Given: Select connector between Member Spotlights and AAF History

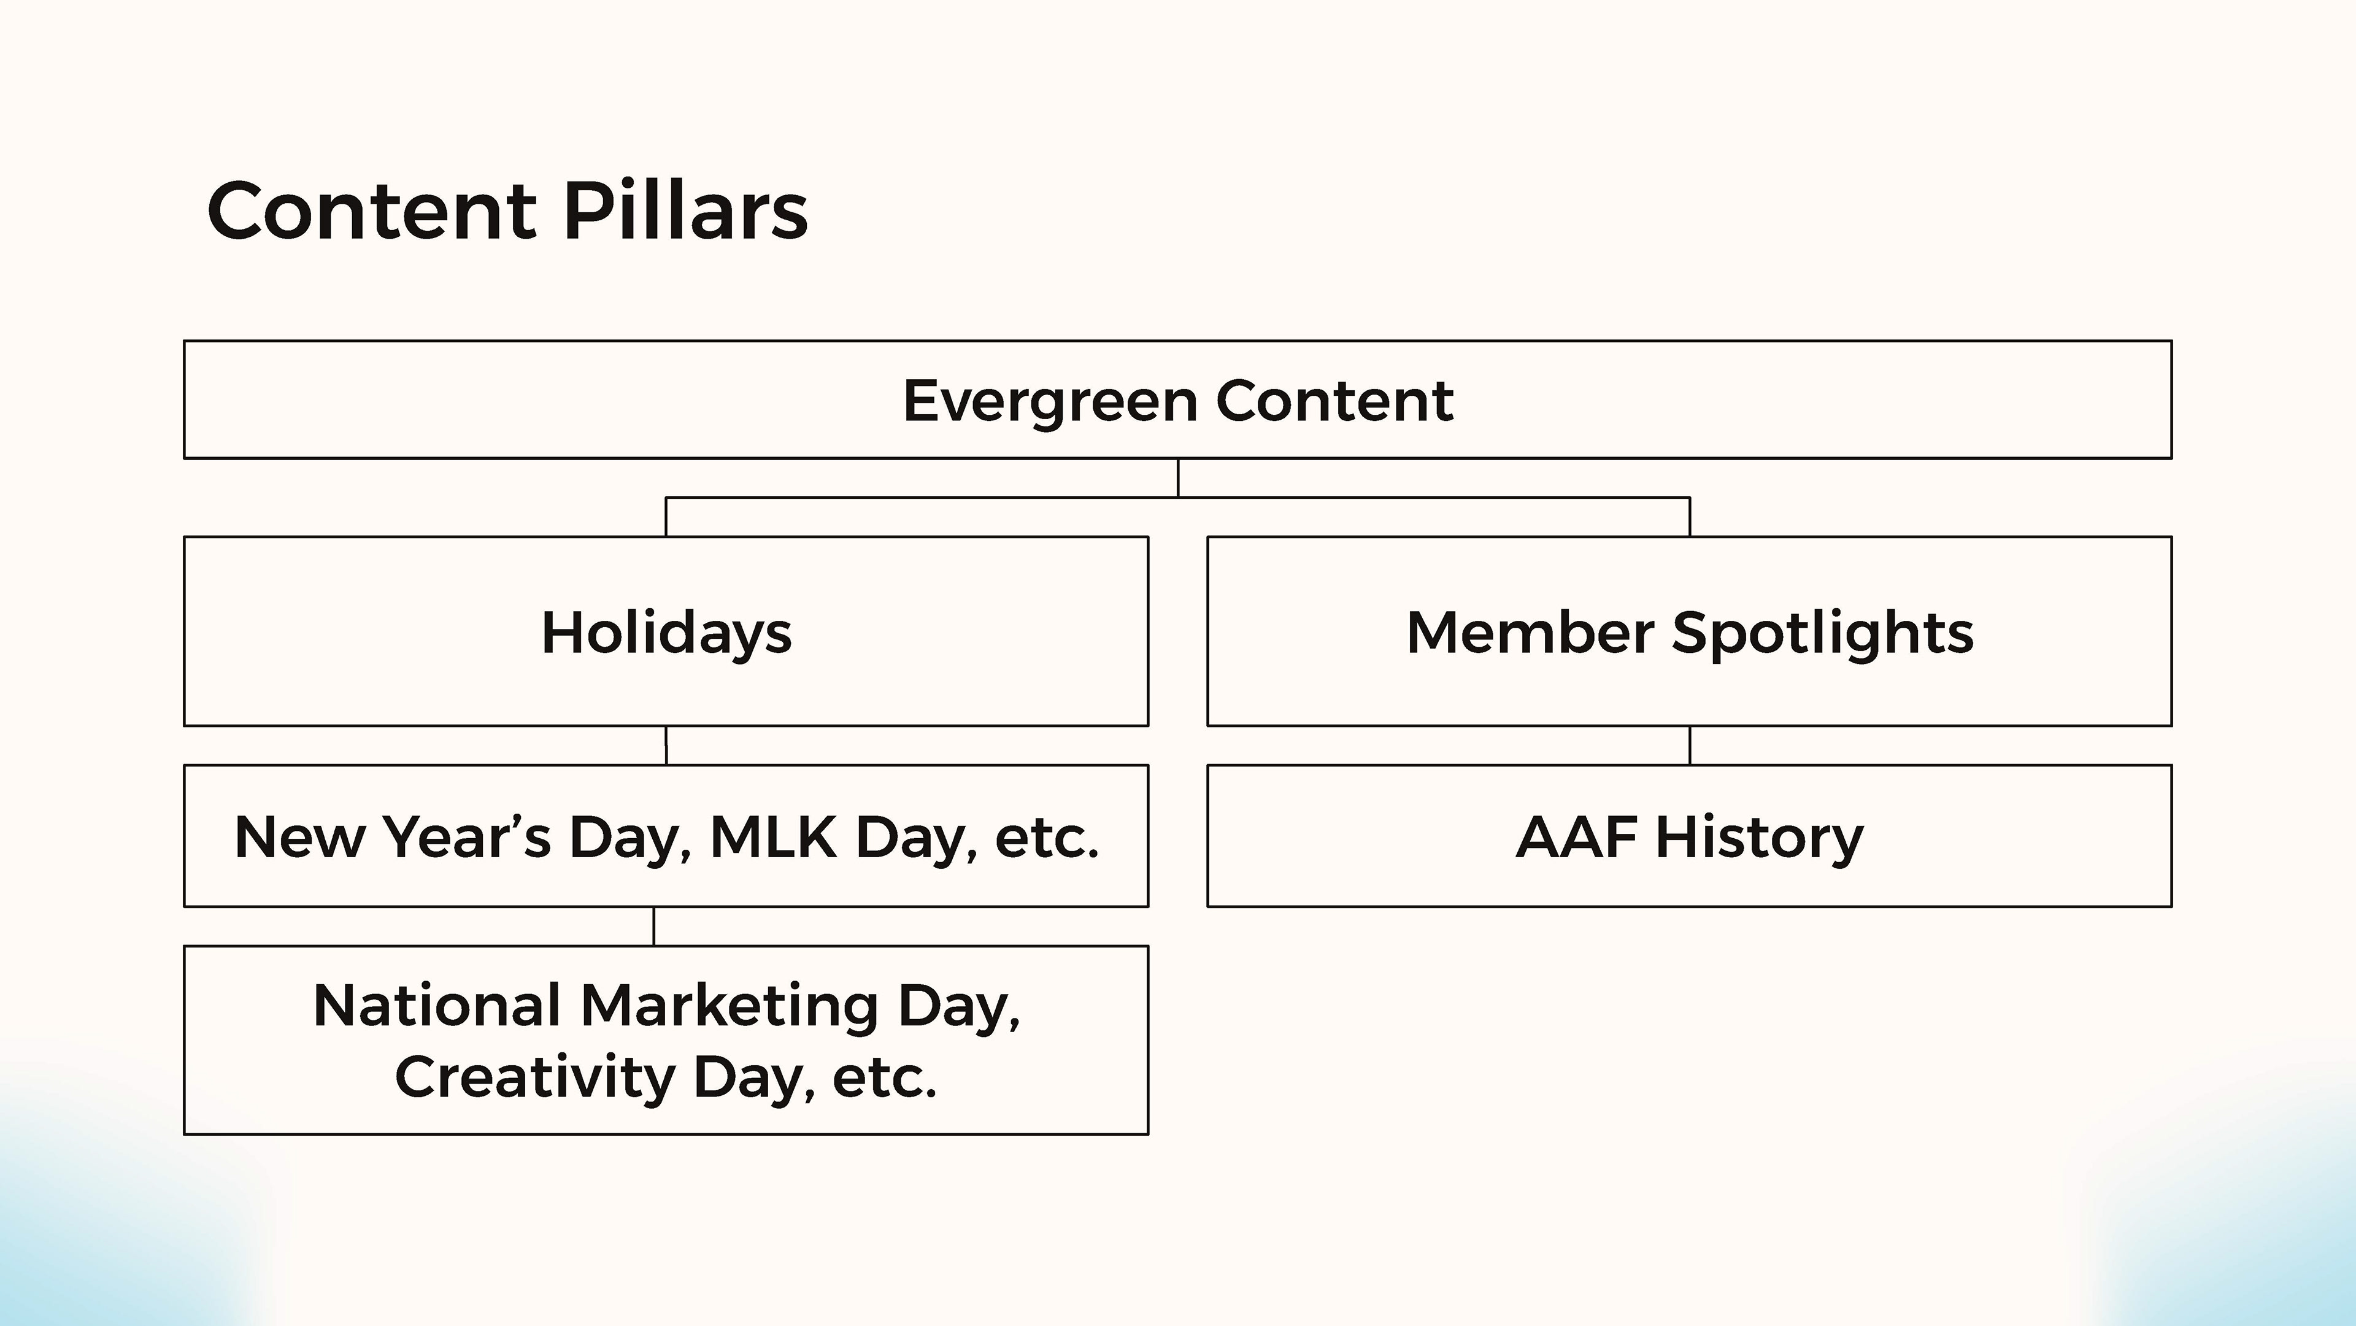Looking at the screenshot, I should (x=1689, y=746).
